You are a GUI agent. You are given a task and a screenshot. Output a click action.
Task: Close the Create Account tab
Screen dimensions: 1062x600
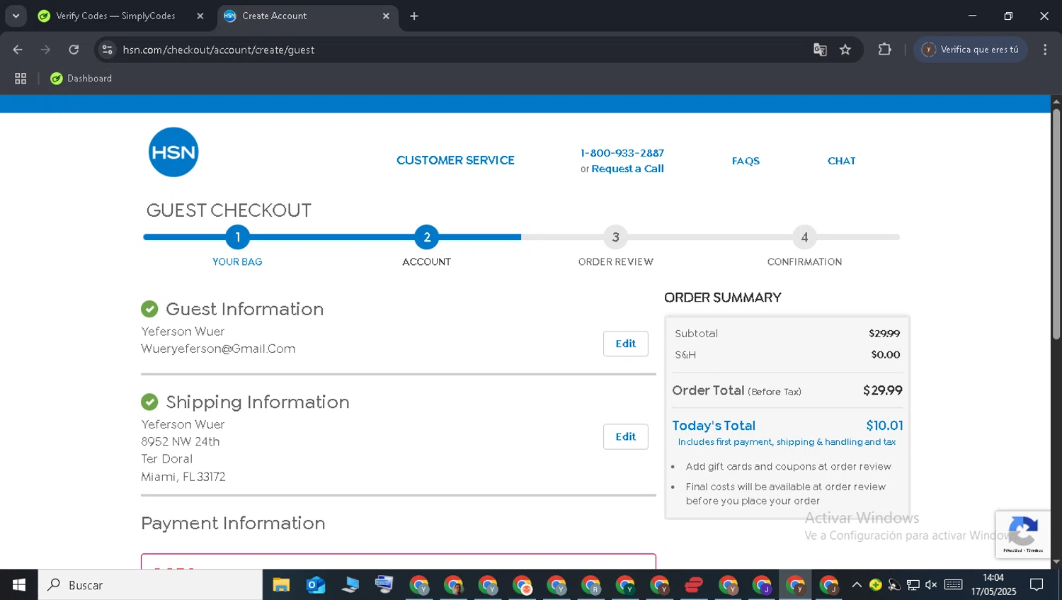coord(386,16)
